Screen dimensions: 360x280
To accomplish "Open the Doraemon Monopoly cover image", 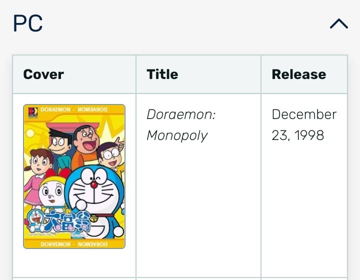I will pyautogui.click(x=74, y=176).
